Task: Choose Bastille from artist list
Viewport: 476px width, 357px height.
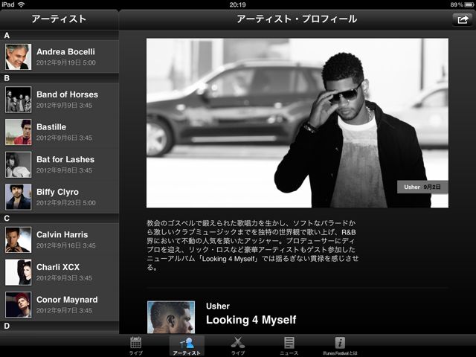Action: pos(59,132)
